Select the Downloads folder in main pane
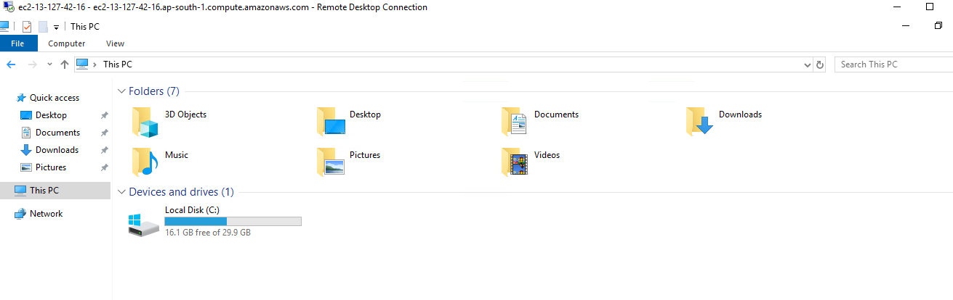This screenshot has height=300, width=953. pyautogui.click(x=724, y=122)
